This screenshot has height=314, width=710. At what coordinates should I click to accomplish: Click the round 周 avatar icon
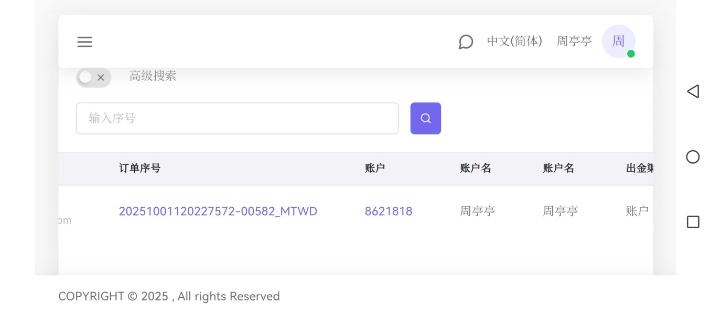pyautogui.click(x=619, y=41)
